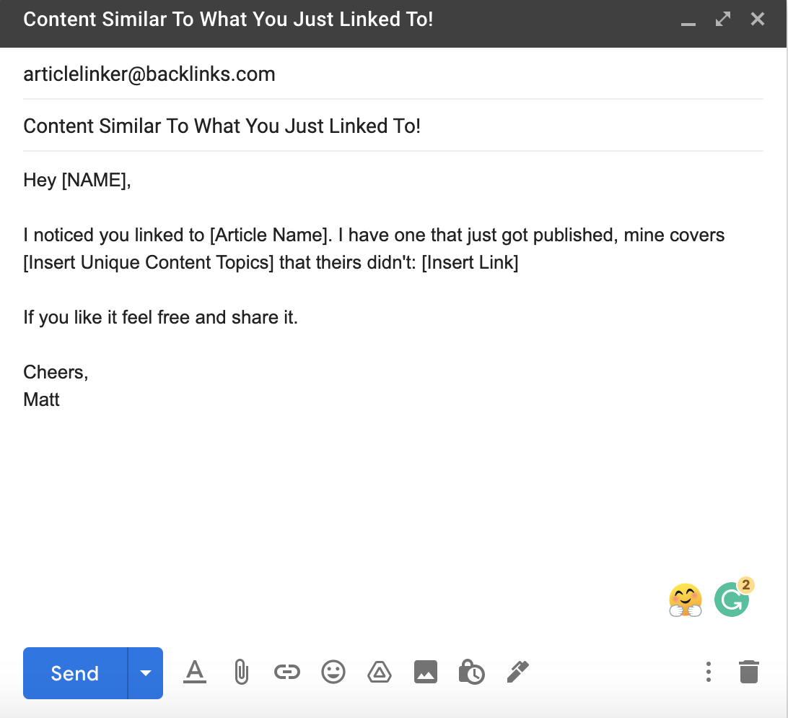The image size is (788, 718).
Task: Insert a photo into the message
Action: click(425, 672)
